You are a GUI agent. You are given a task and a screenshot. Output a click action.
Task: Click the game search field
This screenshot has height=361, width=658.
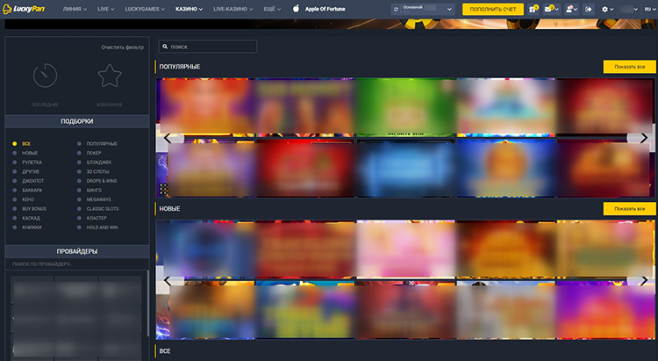(209, 47)
